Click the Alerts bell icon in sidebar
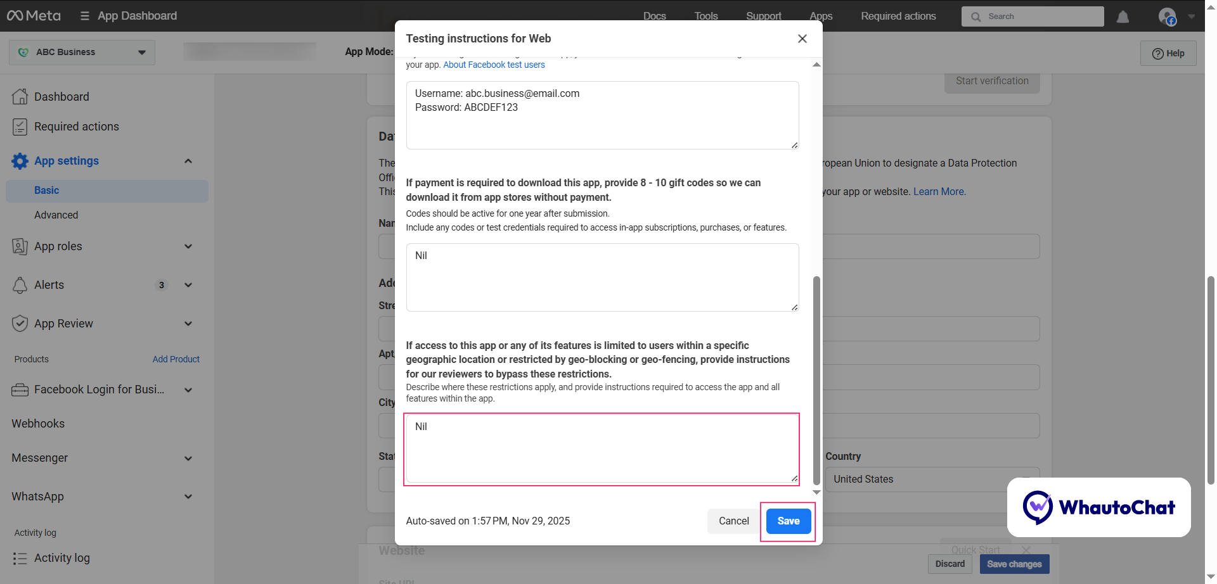Viewport: 1217px width, 584px height. click(20, 285)
